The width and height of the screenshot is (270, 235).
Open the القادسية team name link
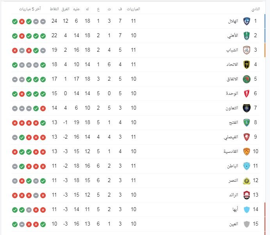tap(231, 152)
